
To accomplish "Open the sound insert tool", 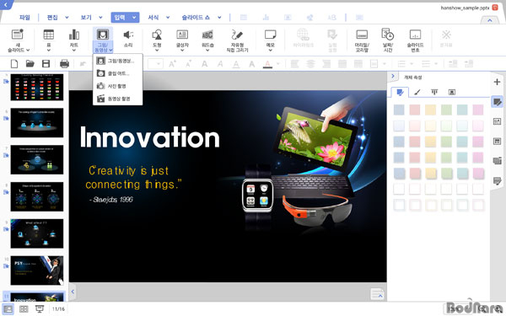I will (128, 35).
